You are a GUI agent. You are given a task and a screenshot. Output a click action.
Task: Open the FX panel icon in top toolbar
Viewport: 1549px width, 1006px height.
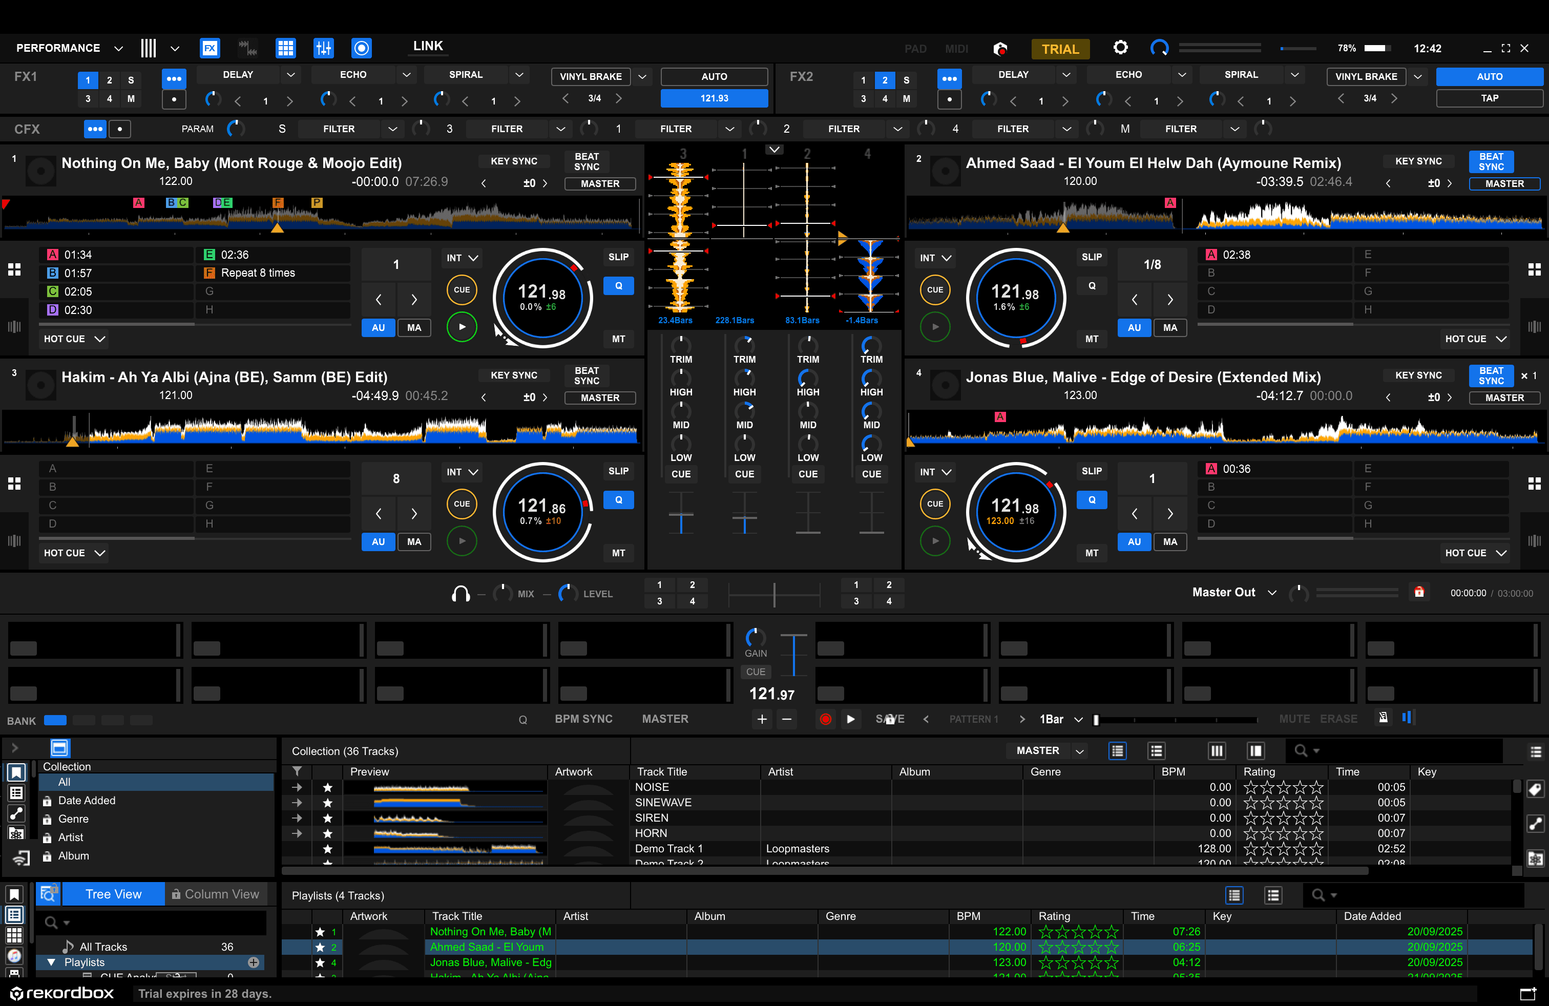click(x=210, y=48)
